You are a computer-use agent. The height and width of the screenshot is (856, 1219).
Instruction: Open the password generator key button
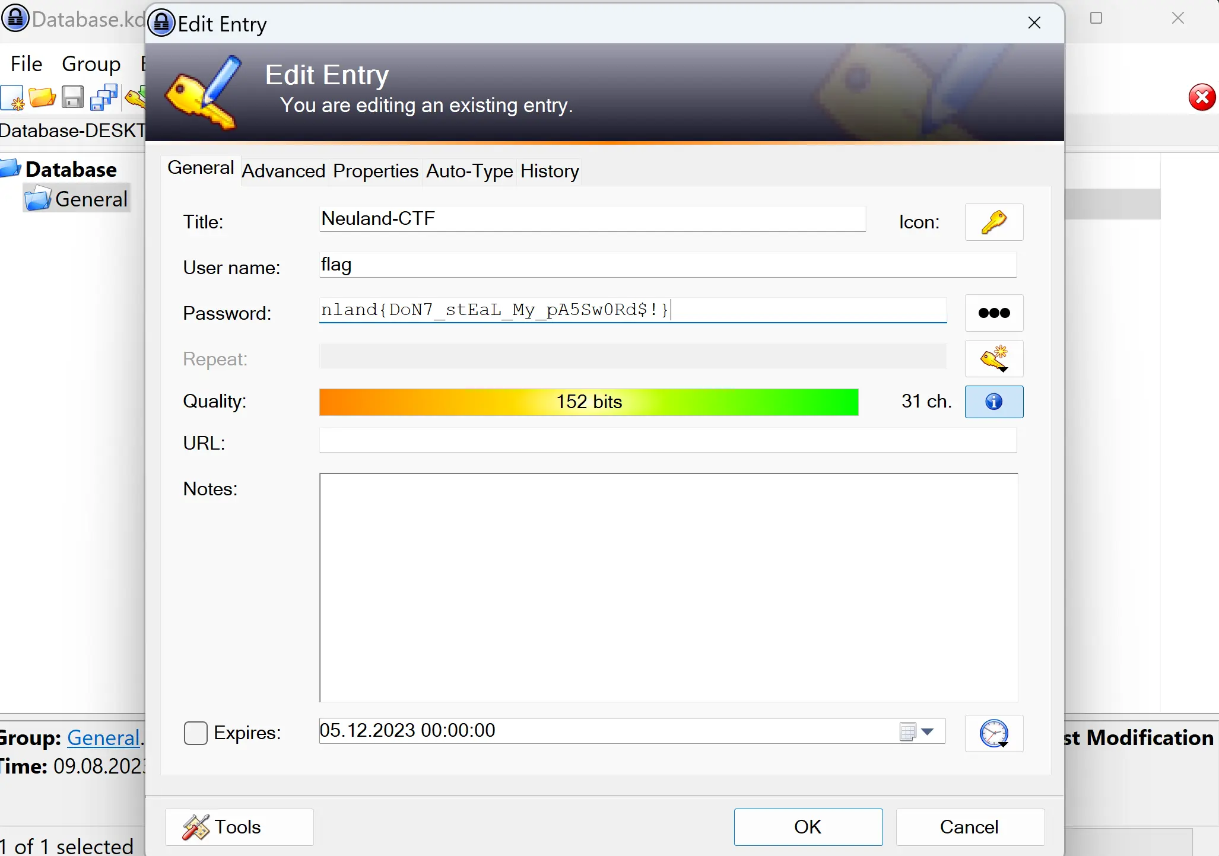(994, 358)
